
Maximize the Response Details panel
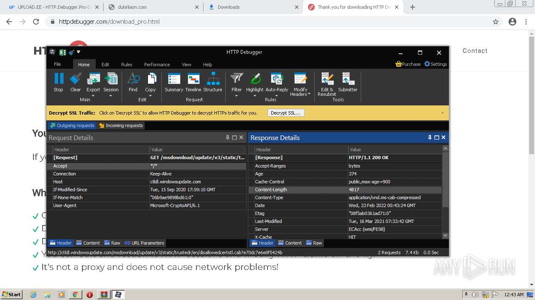(437, 137)
